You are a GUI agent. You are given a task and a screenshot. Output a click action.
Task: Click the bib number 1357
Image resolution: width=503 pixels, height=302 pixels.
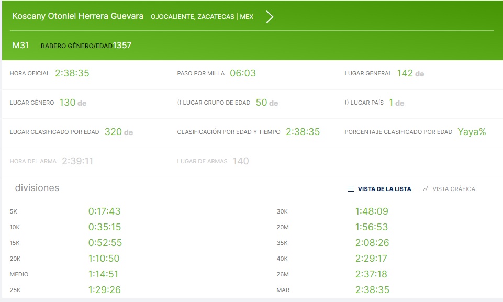(x=122, y=46)
